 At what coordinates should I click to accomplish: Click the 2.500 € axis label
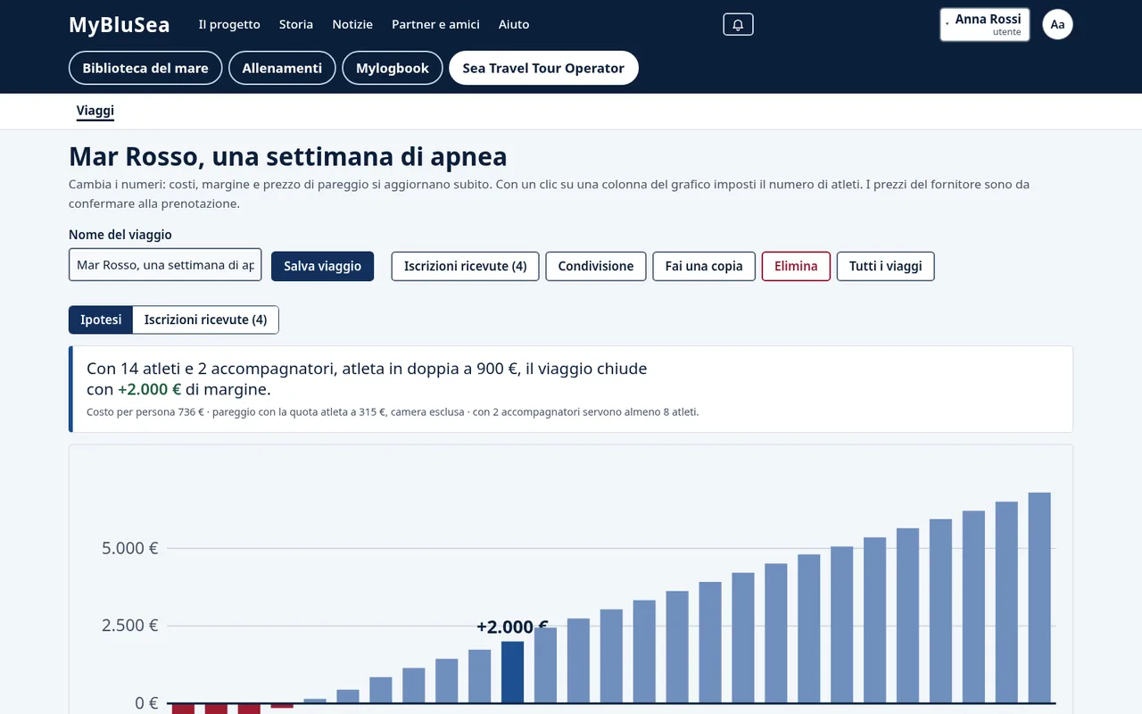click(x=130, y=626)
